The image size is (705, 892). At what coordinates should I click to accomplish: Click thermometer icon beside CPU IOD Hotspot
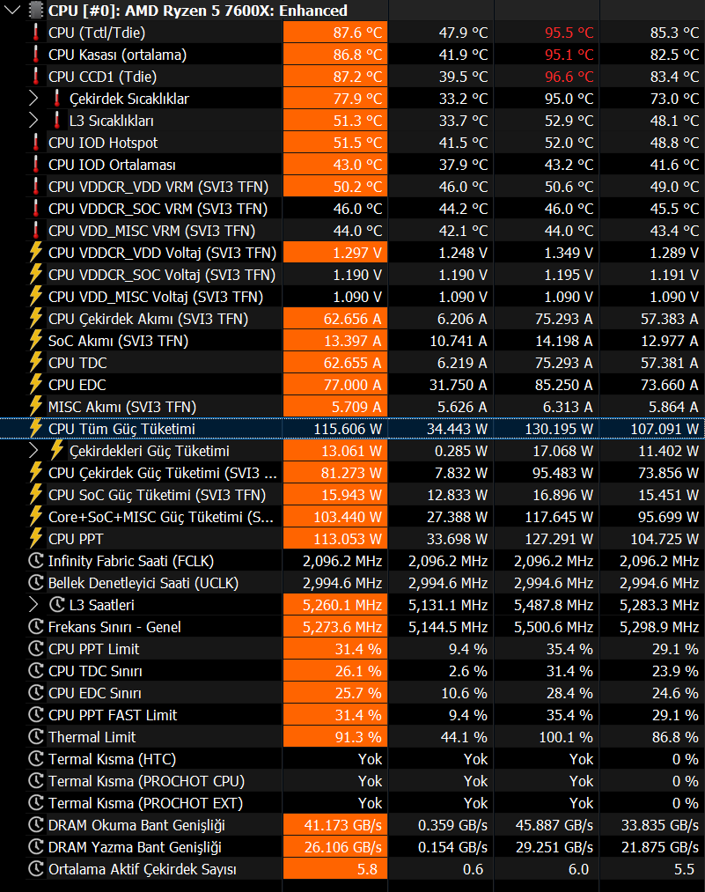click(x=36, y=143)
